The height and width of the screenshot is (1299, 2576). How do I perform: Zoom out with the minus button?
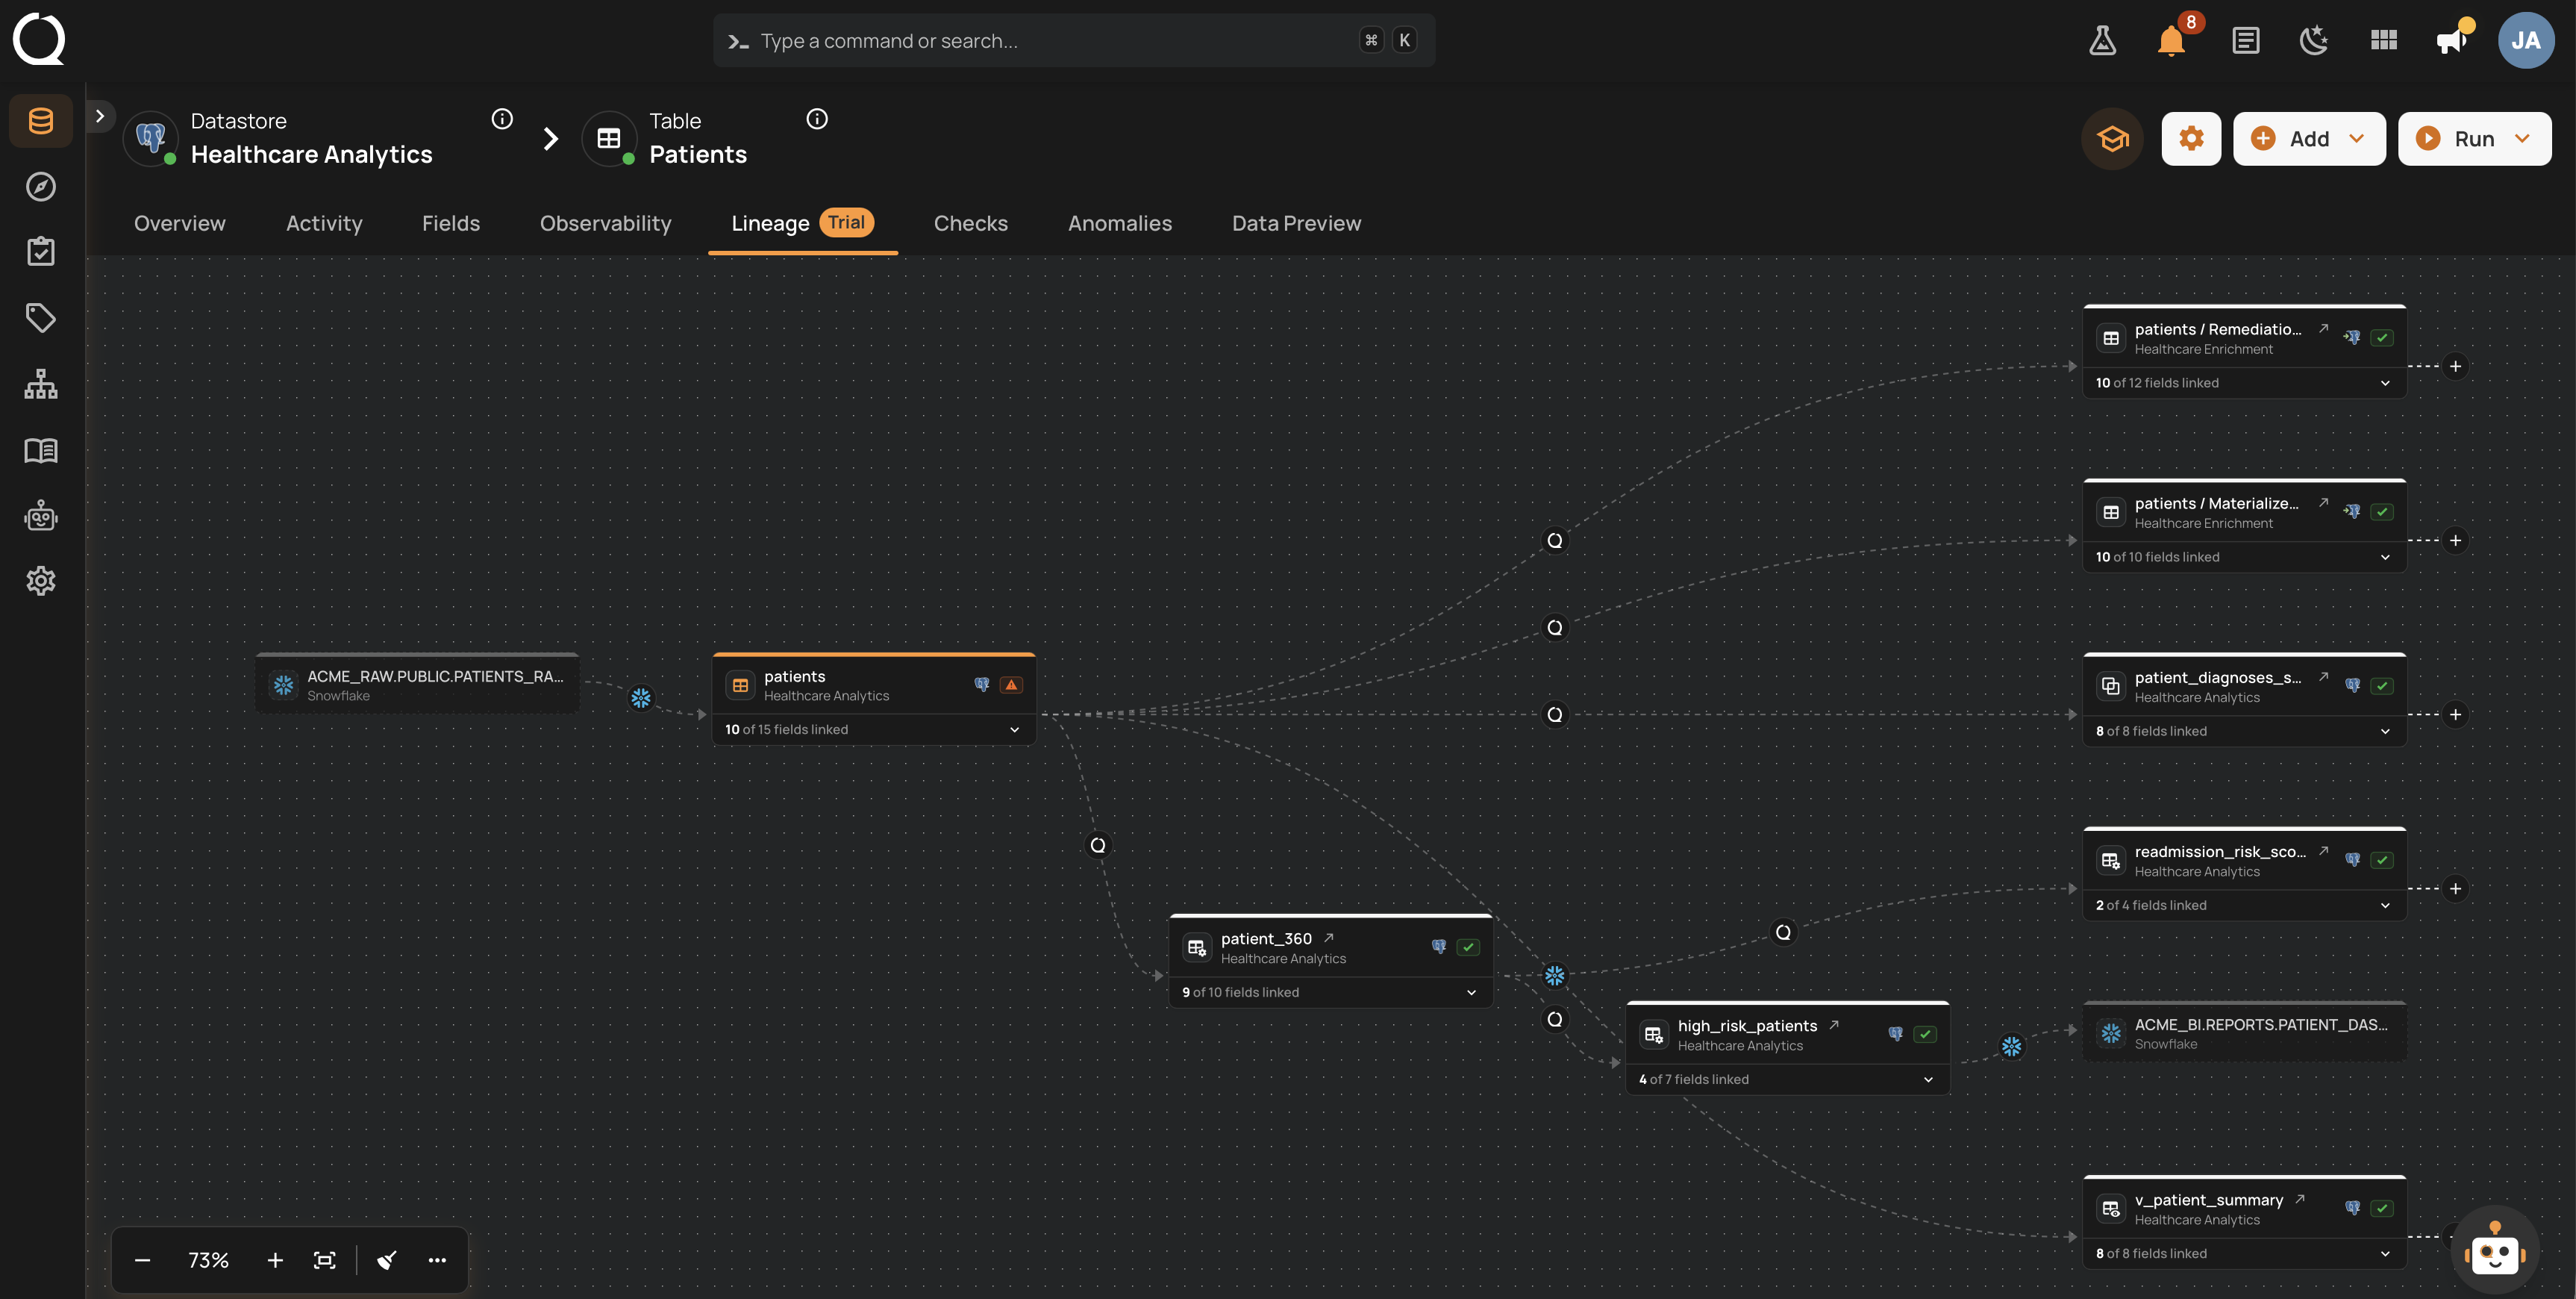coord(142,1261)
